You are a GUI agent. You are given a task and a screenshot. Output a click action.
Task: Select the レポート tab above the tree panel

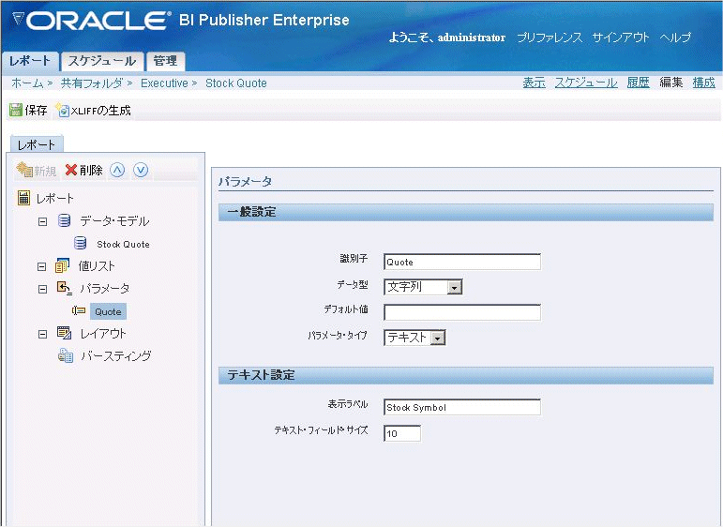(37, 144)
